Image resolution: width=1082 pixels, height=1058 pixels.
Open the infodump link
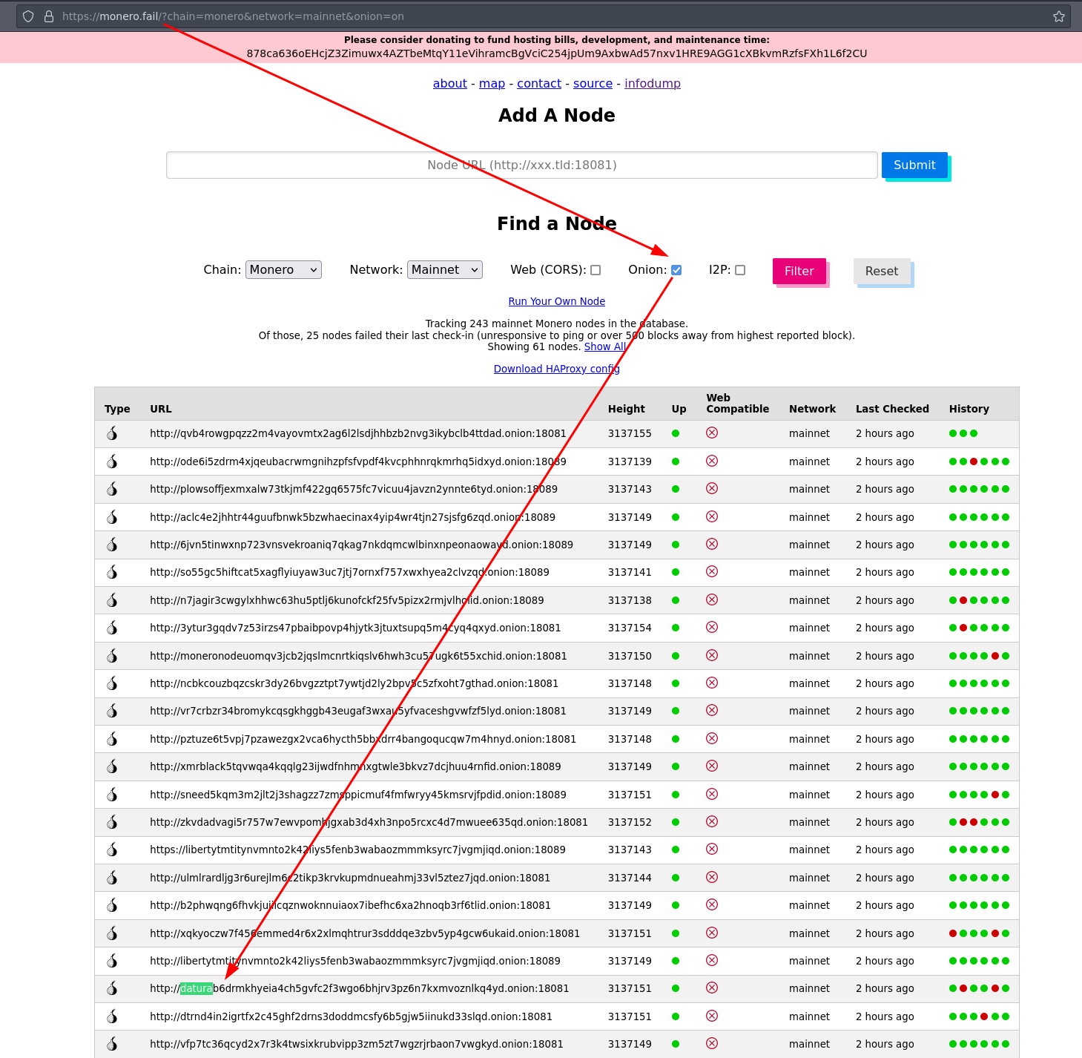click(653, 84)
